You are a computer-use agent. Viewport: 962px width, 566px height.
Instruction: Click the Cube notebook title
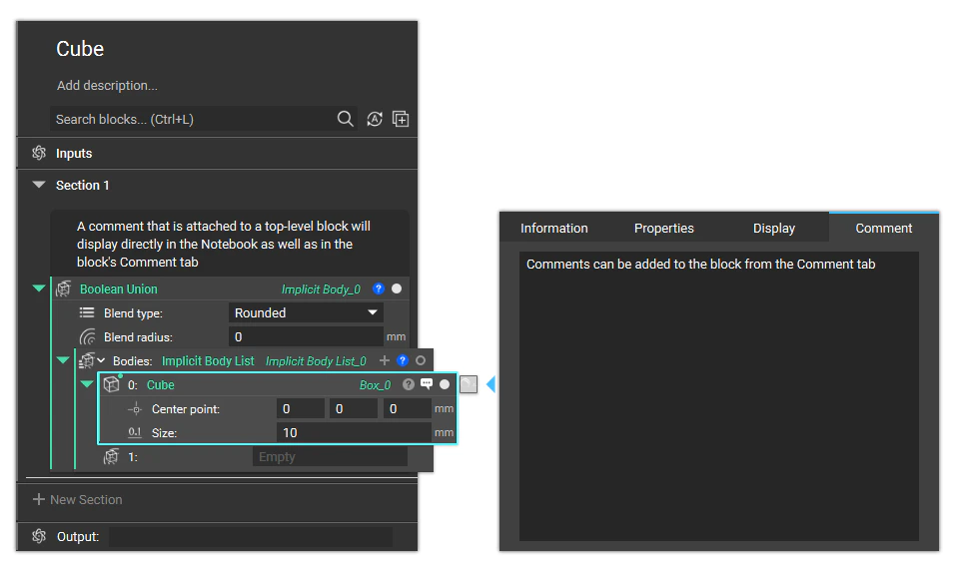coord(80,49)
